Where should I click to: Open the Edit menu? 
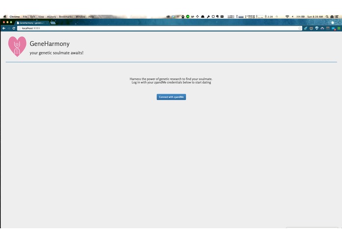click(32, 17)
